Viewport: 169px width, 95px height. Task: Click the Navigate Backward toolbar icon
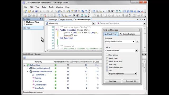click(59, 11)
